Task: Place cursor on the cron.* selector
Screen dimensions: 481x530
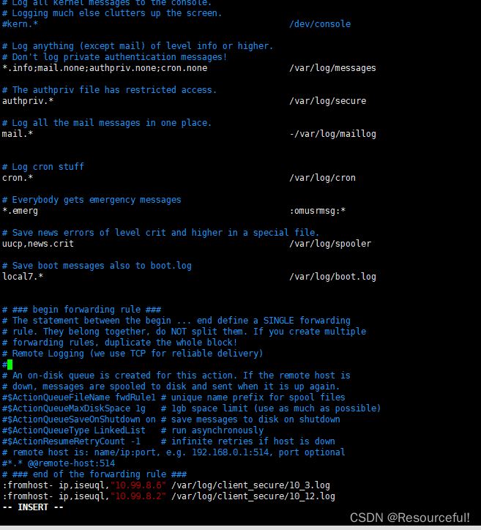Action: tap(18, 178)
